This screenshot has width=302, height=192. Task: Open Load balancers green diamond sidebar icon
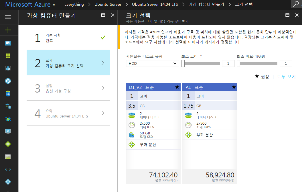tap(8, 144)
